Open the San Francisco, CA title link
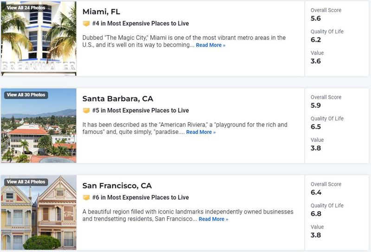Viewport: 371px width, 252px height. [x=117, y=186]
